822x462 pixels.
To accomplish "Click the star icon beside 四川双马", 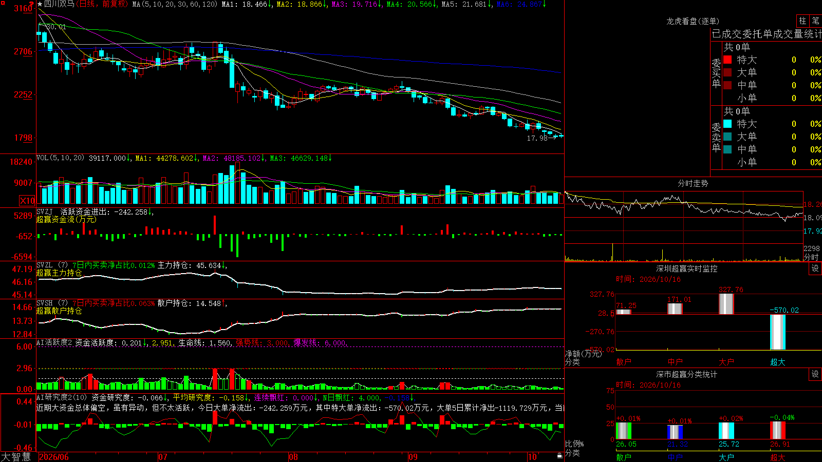I will point(40,4).
